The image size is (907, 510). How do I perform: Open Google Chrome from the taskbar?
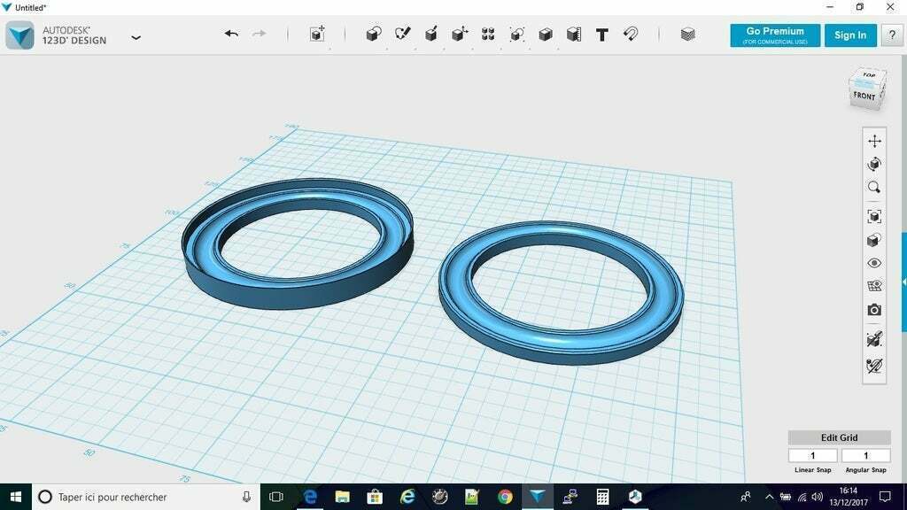pyautogui.click(x=505, y=497)
